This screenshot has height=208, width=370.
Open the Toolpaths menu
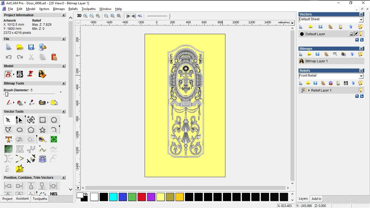[88, 9]
